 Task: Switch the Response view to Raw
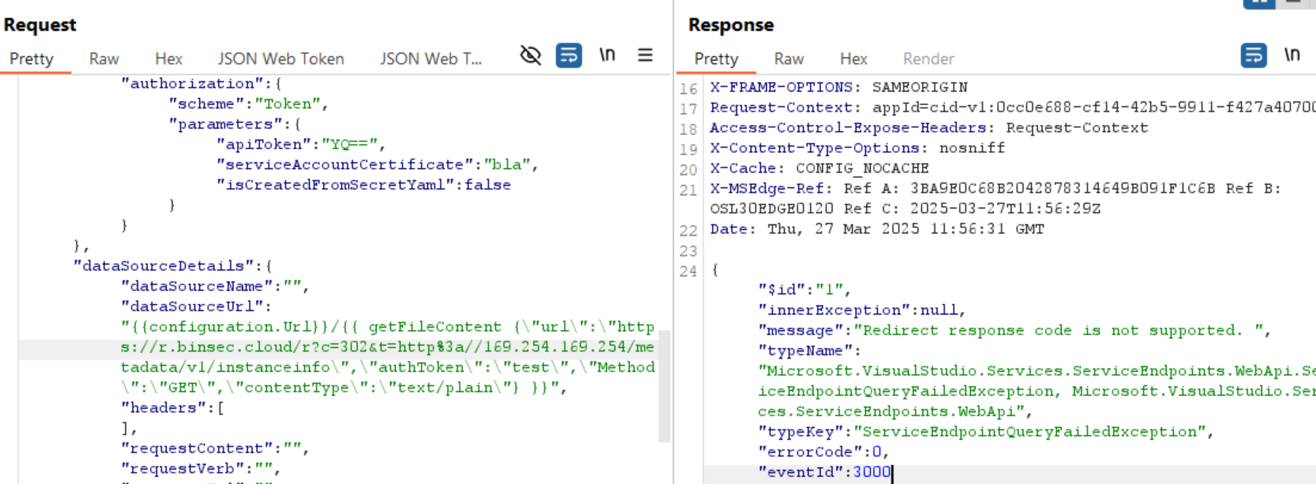click(x=787, y=58)
